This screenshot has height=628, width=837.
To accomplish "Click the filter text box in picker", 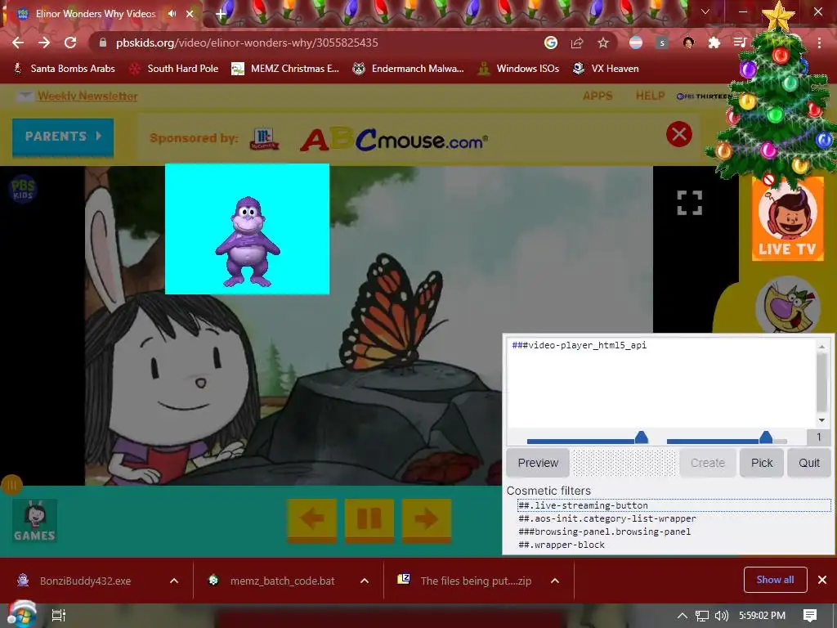I will point(660,382).
